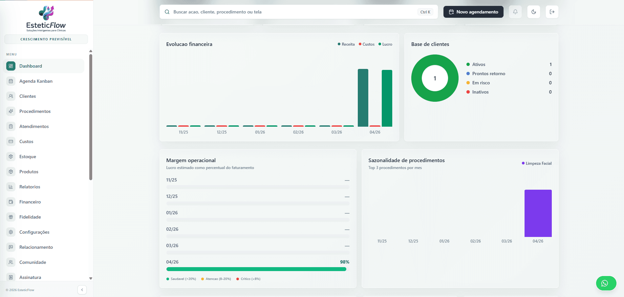Select Financeiro in the sidebar menu
The image size is (624, 297).
coord(30,202)
